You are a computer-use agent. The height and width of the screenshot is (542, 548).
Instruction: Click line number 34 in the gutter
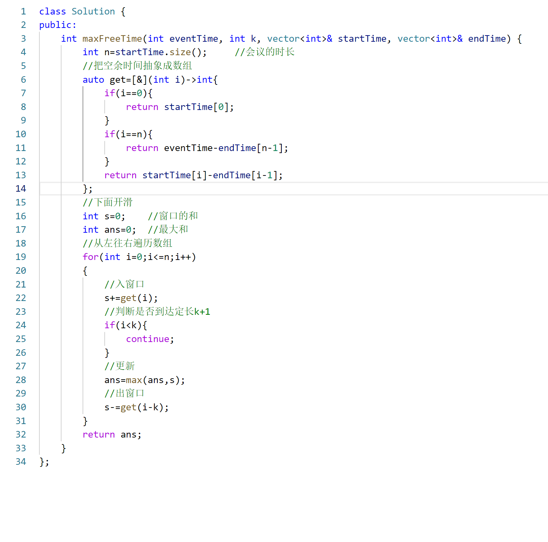(x=21, y=462)
